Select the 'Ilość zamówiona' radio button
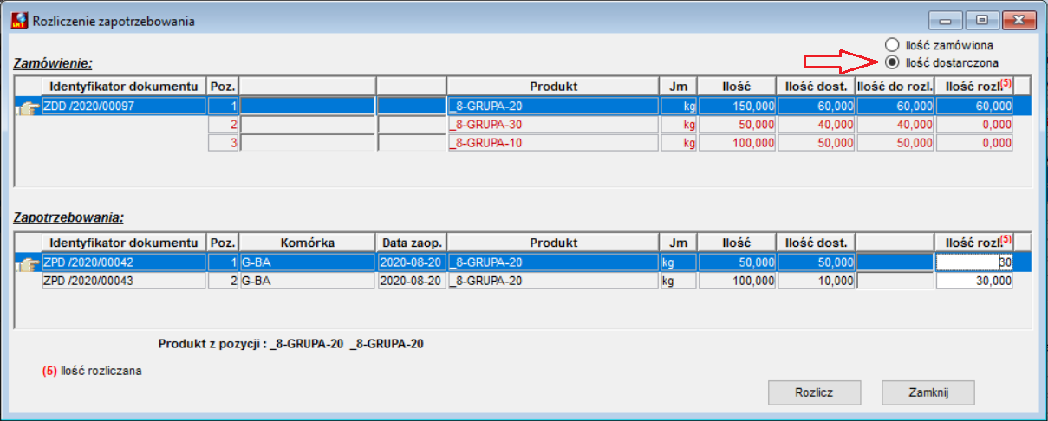Viewport: 1048px width, 421px height. click(x=891, y=44)
